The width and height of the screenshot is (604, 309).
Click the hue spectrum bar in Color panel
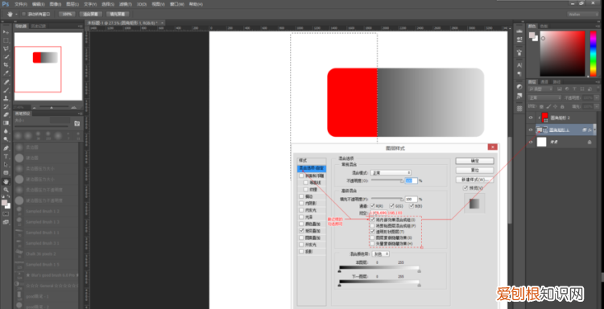pyautogui.click(x=593, y=53)
